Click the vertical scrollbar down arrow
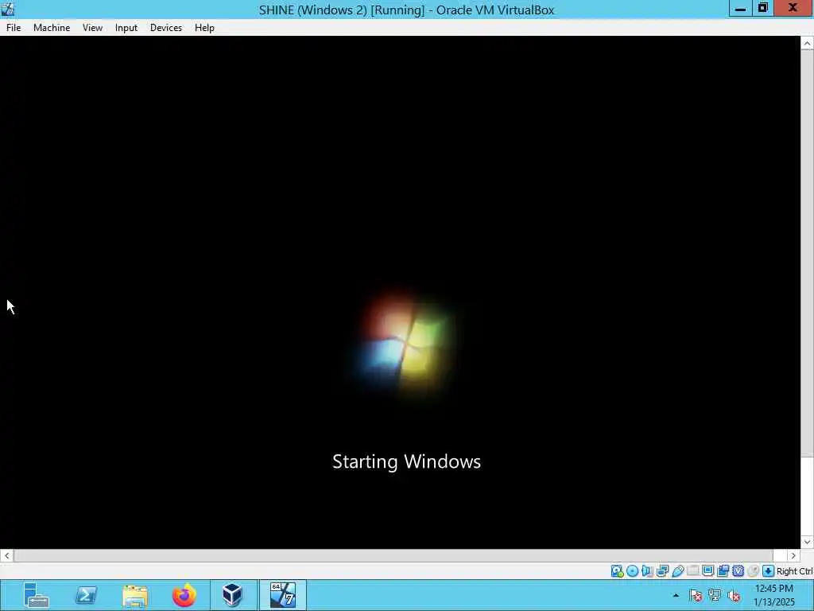Image resolution: width=814 pixels, height=611 pixels. tap(807, 542)
